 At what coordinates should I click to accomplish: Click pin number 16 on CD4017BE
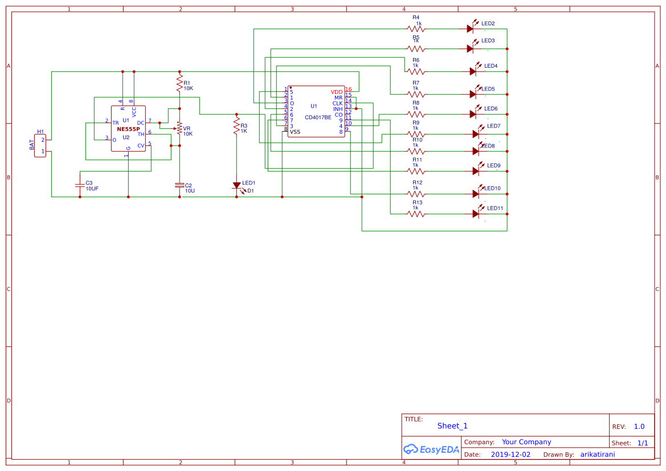tap(348, 89)
